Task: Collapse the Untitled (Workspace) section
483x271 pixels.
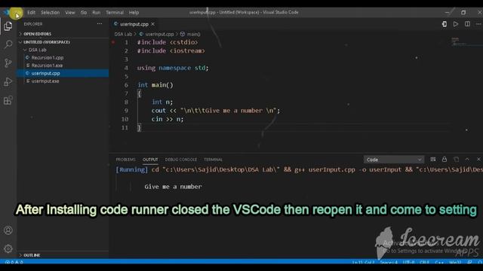Action: [x=63, y=42]
